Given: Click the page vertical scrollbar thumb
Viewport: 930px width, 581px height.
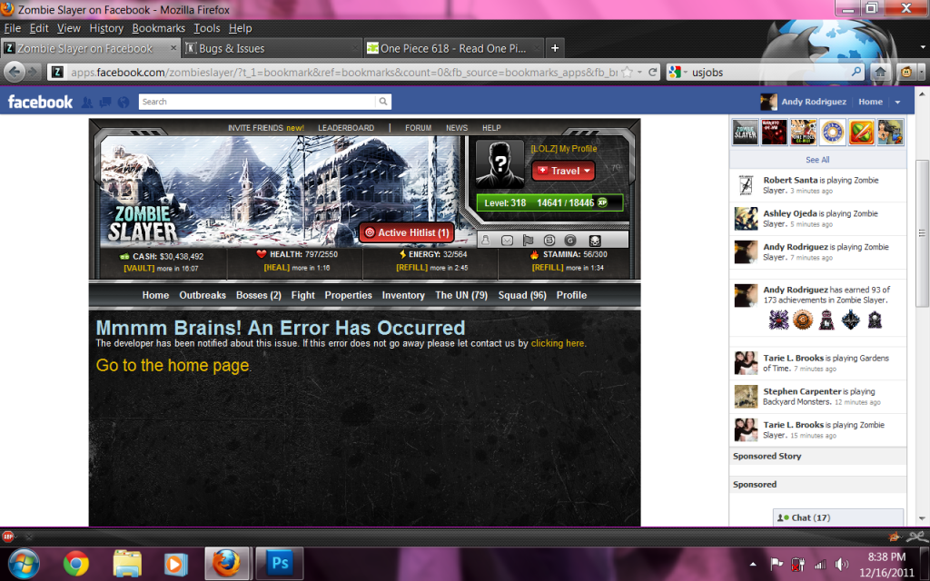Looking at the screenshot, I should 922,233.
